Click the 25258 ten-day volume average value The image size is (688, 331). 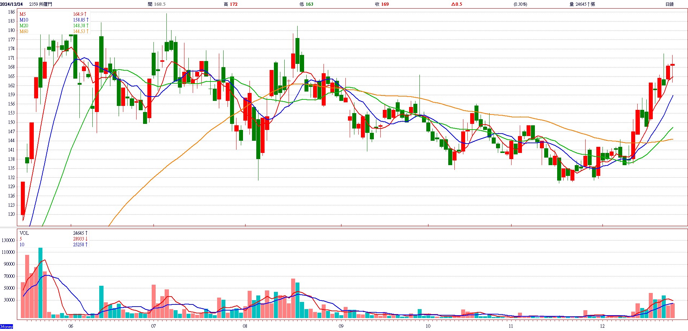pyautogui.click(x=79, y=245)
